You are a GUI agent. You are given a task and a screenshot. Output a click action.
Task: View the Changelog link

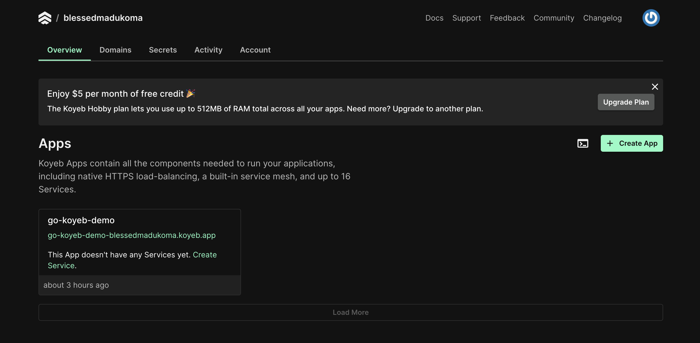point(602,18)
